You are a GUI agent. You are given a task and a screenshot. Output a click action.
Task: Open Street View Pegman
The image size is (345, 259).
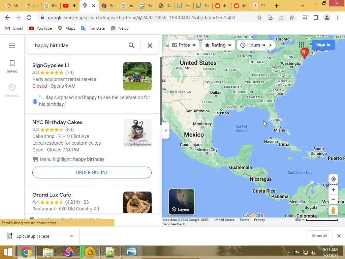[x=333, y=210]
